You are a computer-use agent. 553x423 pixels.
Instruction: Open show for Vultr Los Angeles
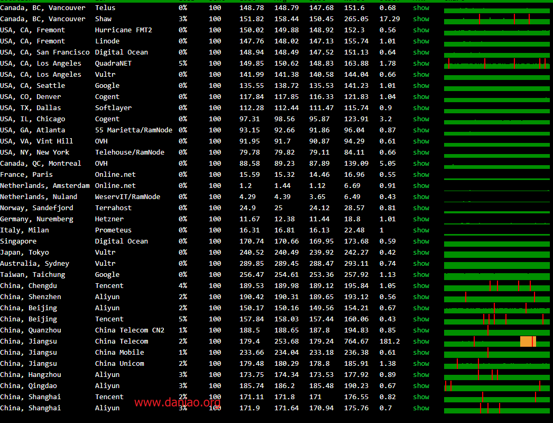click(421, 75)
